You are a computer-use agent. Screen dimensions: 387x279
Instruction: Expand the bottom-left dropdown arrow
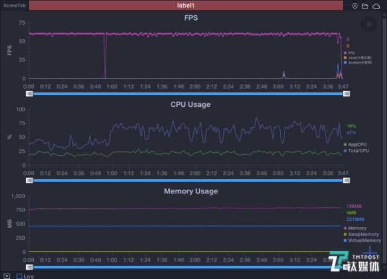(7, 277)
